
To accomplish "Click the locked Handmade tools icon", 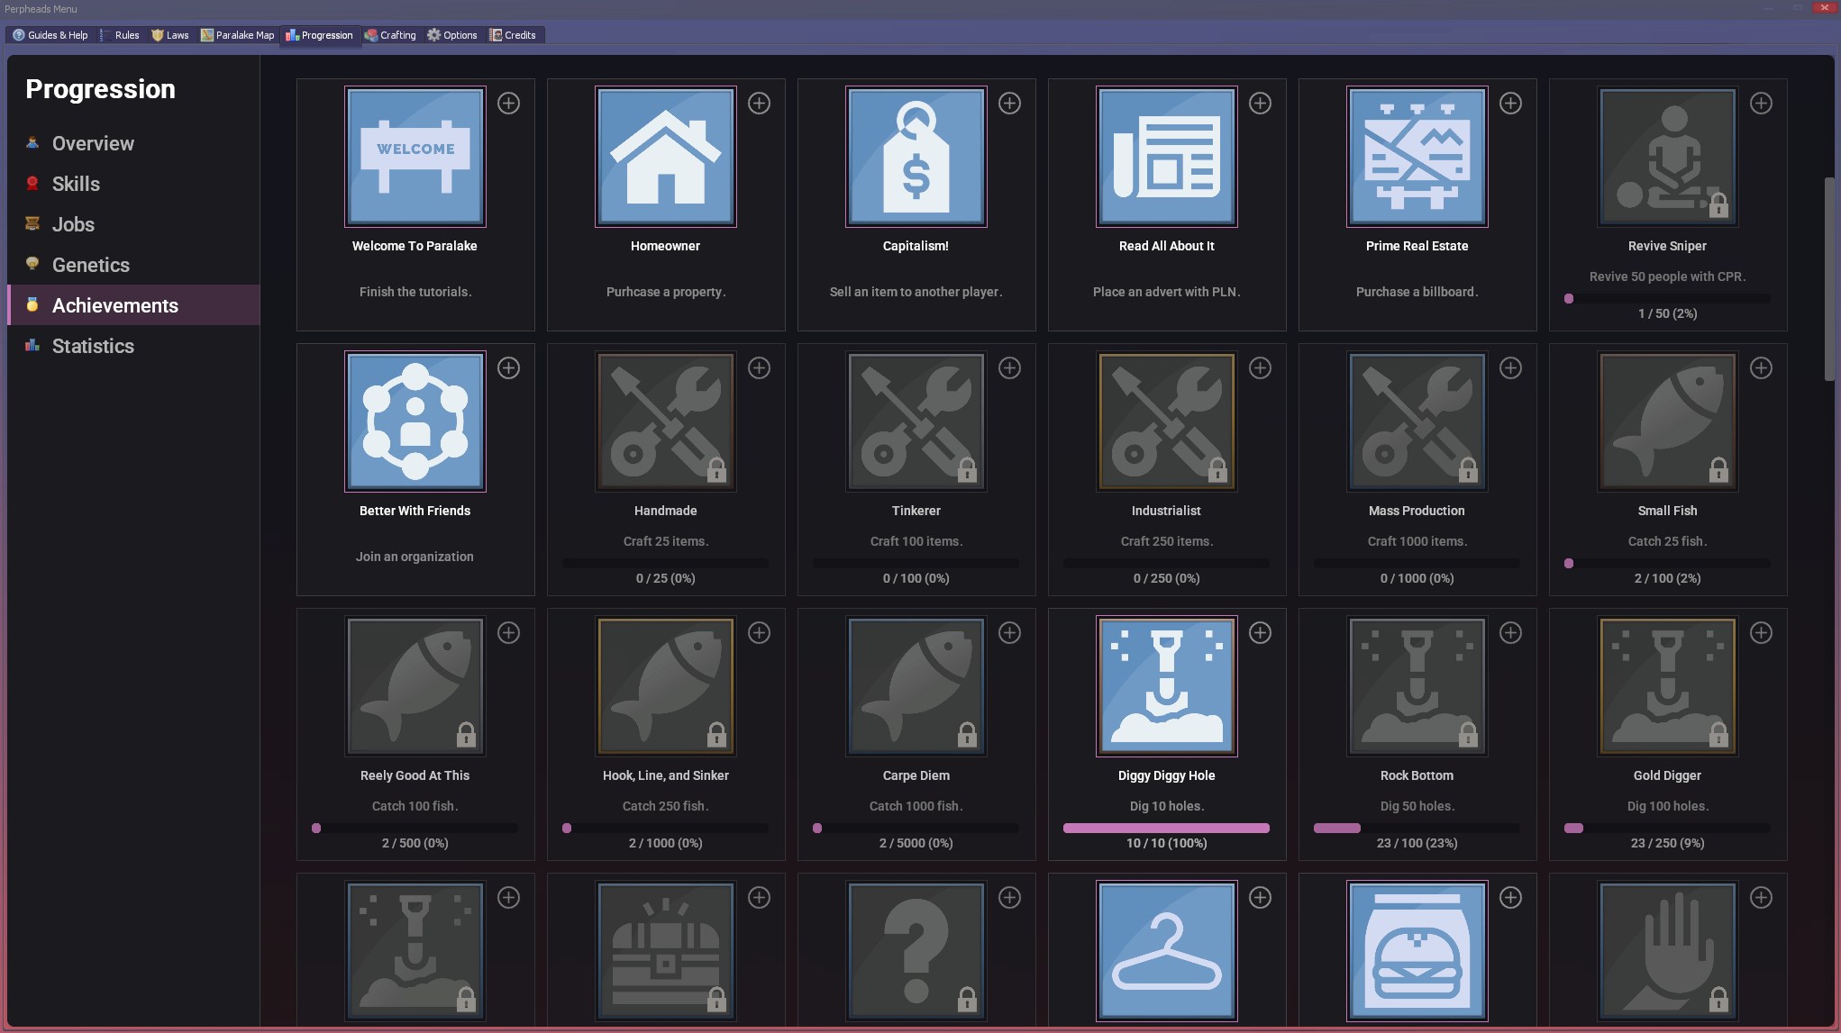I will [666, 421].
